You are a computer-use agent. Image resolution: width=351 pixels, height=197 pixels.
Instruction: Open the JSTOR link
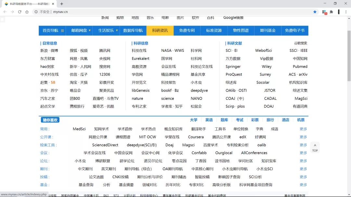pyautogui.click(x=270, y=91)
